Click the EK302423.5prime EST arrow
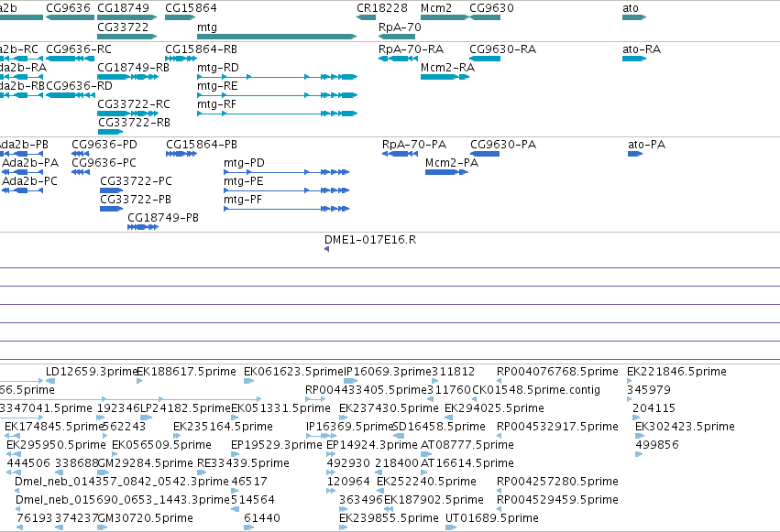Screen dimensions: 780x532 [x=640, y=436]
